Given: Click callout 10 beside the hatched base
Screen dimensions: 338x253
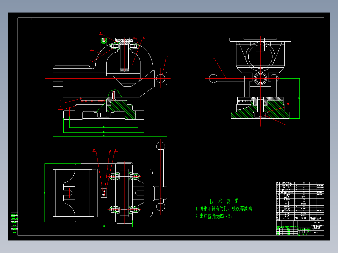Looking at the screenshot, I should tap(288, 104).
